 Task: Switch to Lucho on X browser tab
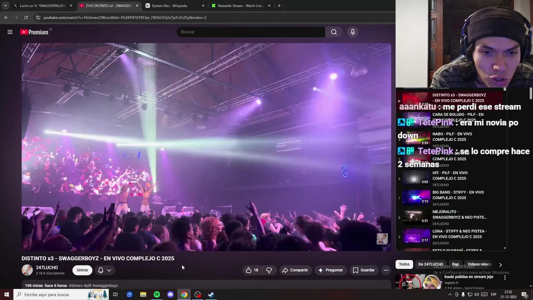point(42,6)
